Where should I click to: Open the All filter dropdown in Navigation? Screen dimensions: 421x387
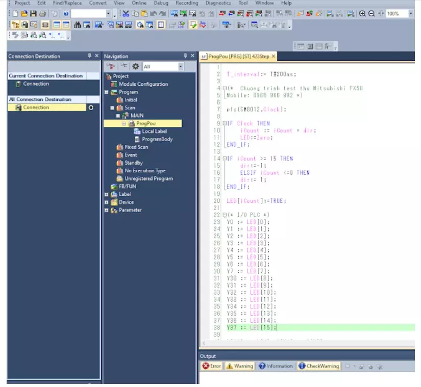point(181,66)
